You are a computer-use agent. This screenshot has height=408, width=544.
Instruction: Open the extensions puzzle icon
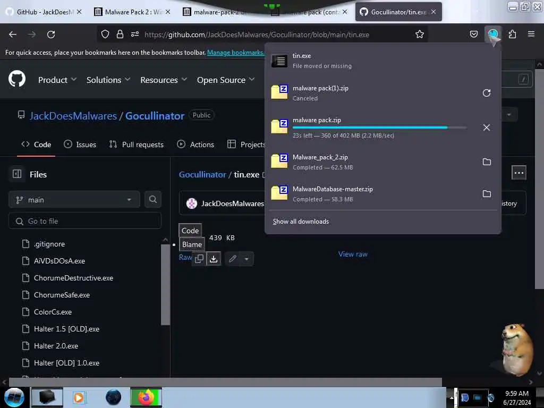(512, 34)
